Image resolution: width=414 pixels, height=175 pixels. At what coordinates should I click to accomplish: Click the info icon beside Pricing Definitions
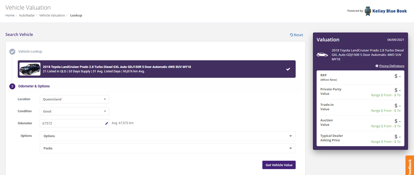pos(377,66)
